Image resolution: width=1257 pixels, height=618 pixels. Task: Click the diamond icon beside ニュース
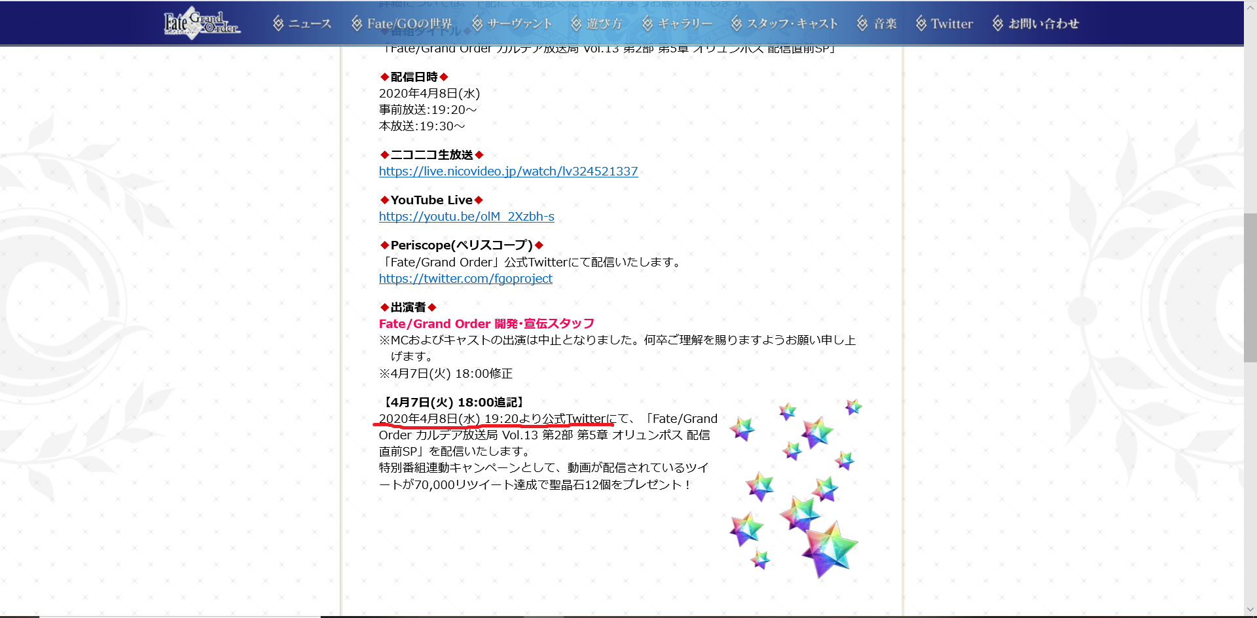tap(278, 24)
